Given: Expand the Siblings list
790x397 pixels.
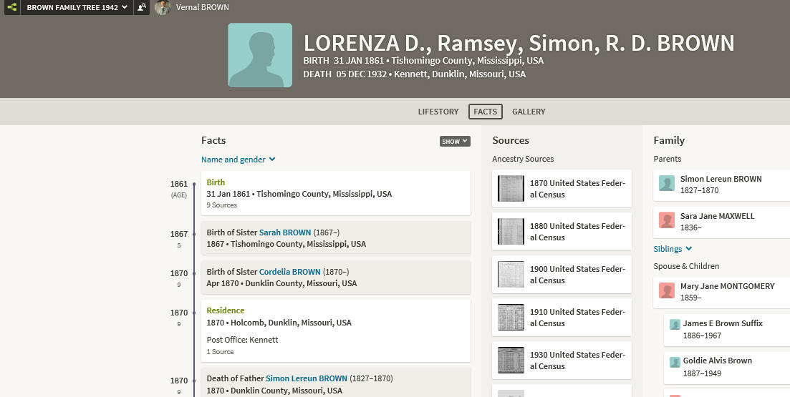Looking at the screenshot, I should (673, 248).
